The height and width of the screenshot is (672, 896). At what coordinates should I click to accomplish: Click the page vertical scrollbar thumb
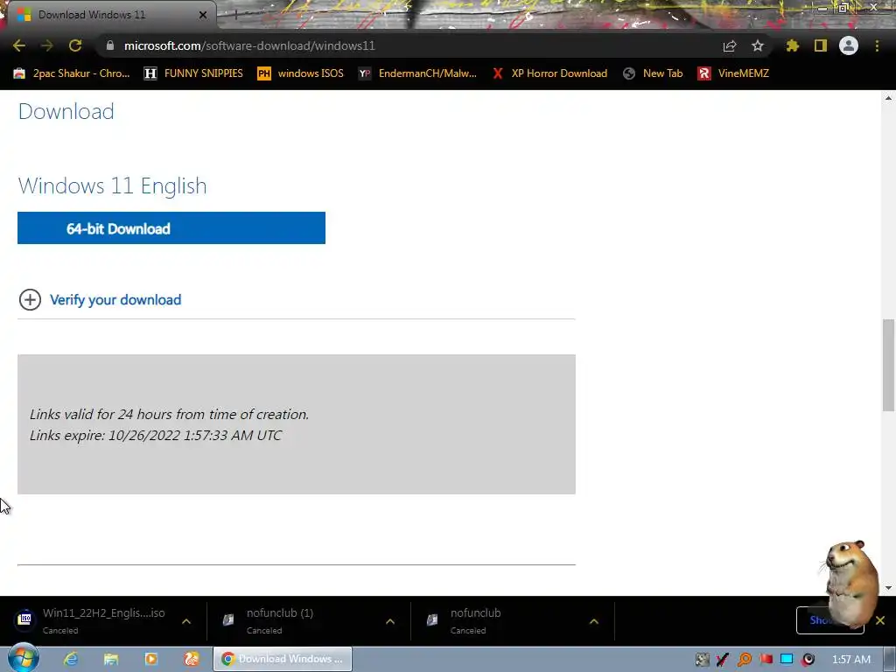(x=888, y=365)
